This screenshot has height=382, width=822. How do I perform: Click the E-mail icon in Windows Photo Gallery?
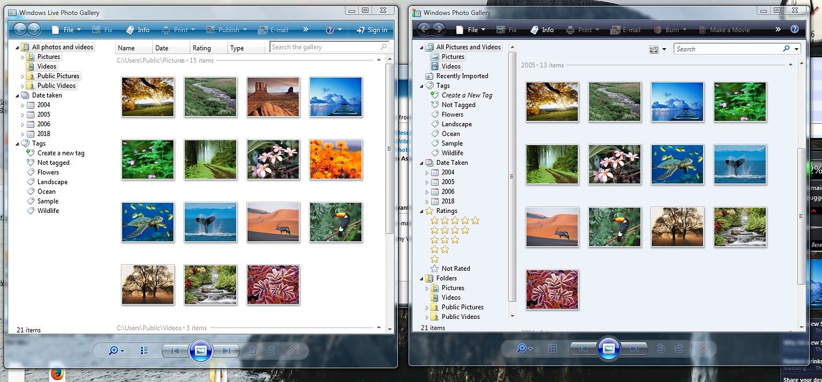coord(625,29)
